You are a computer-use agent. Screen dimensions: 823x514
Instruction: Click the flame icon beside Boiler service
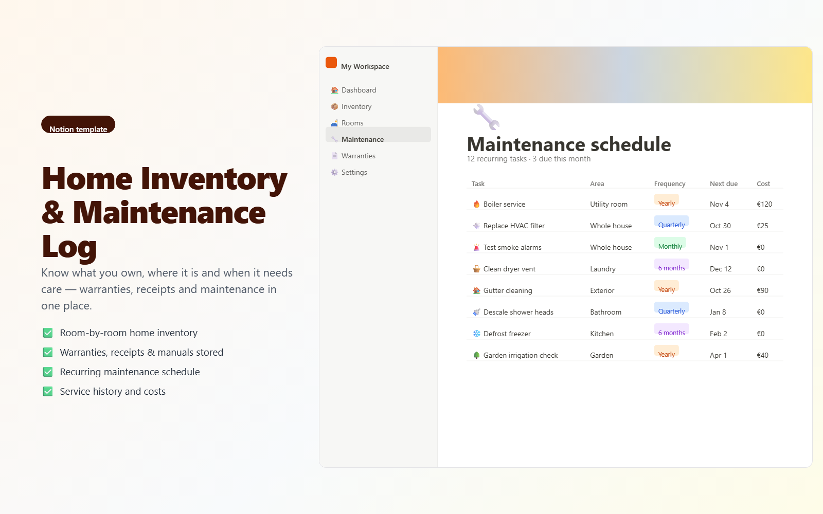pos(476,204)
